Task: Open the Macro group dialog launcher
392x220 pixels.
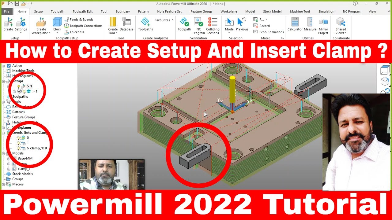Action: tap(282, 38)
